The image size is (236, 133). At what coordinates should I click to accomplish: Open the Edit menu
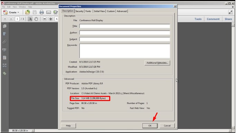coord(9,7)
